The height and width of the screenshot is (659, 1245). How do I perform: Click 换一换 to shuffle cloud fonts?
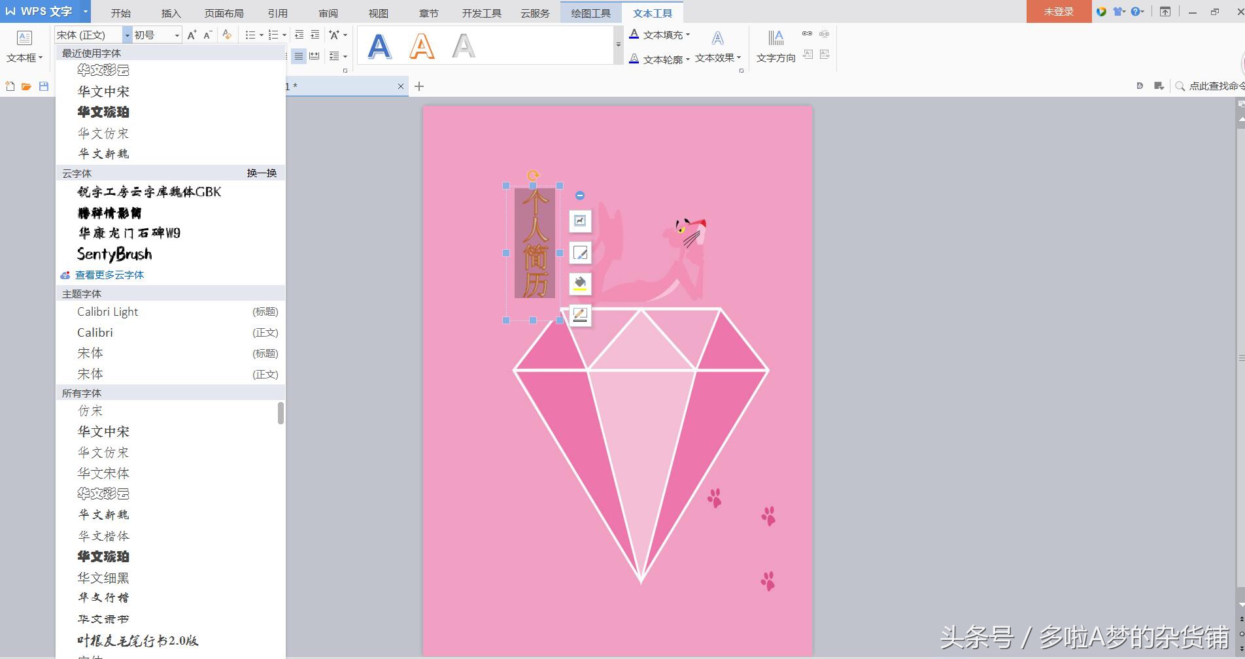(261, 172)
